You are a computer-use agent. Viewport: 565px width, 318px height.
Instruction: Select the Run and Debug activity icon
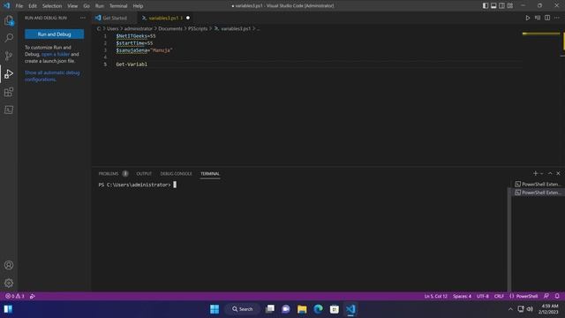pos(9,74)
